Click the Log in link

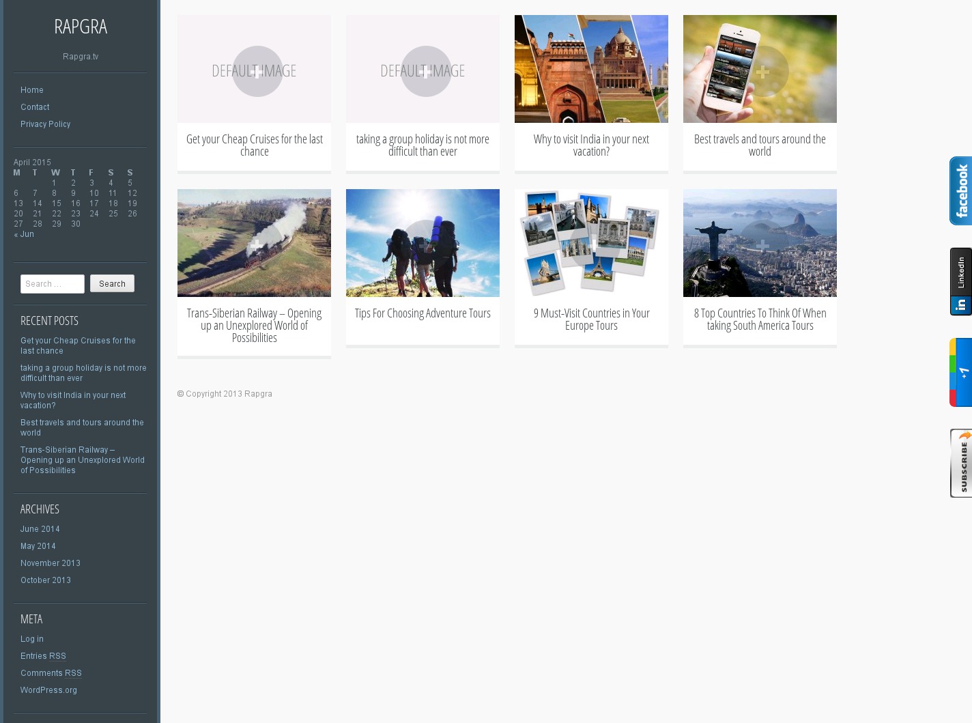tap(32, 639)
